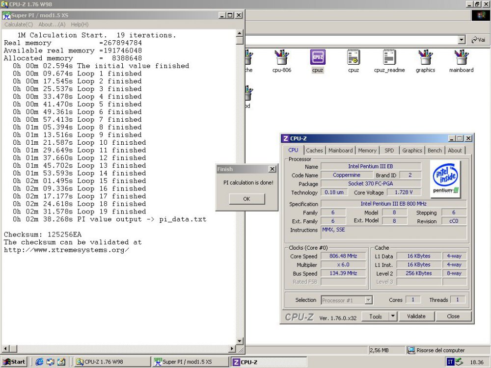
Task: Click the Validate button in CPU-Z
Action: pyautogui.click(x=416, y=316)
